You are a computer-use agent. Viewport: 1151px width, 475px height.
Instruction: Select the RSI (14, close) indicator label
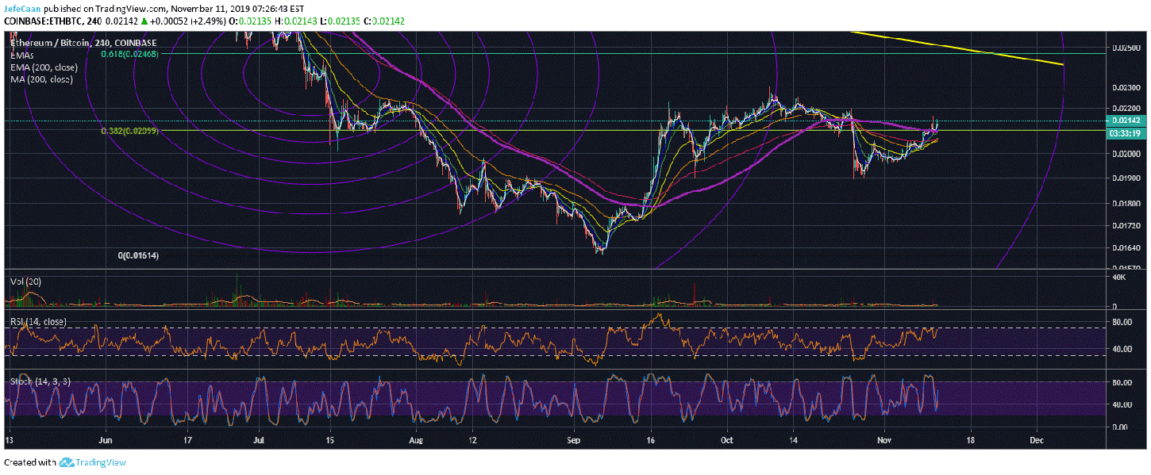point(37,322)
